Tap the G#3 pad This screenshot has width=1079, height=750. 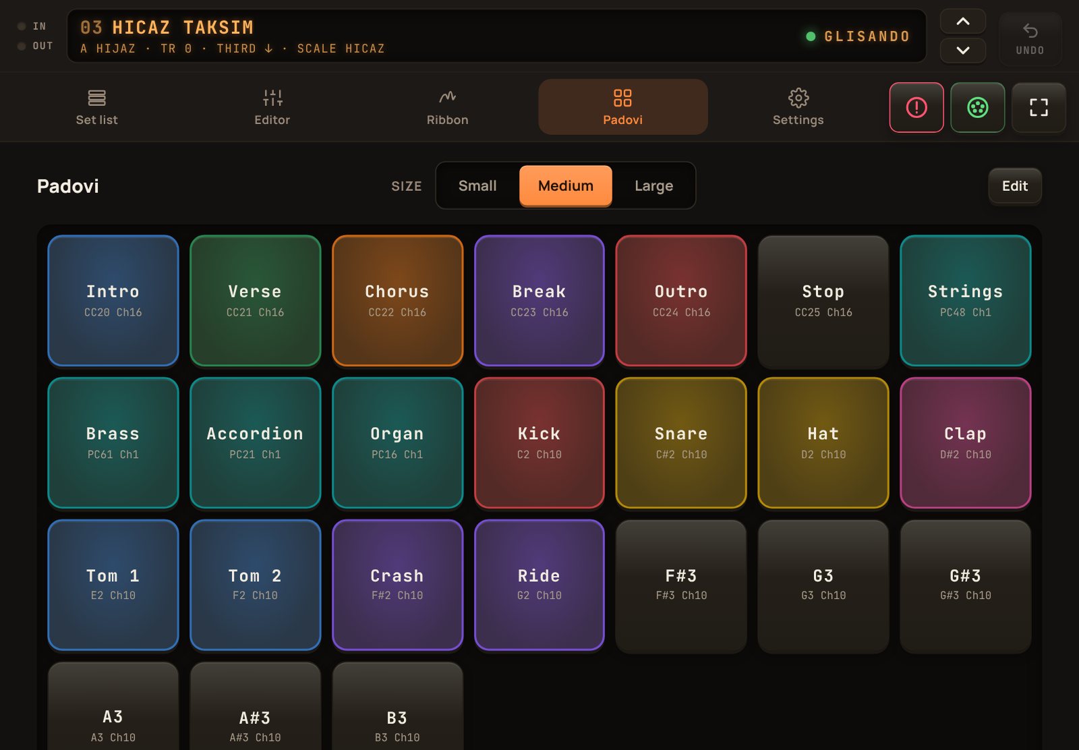click(966, 585)
